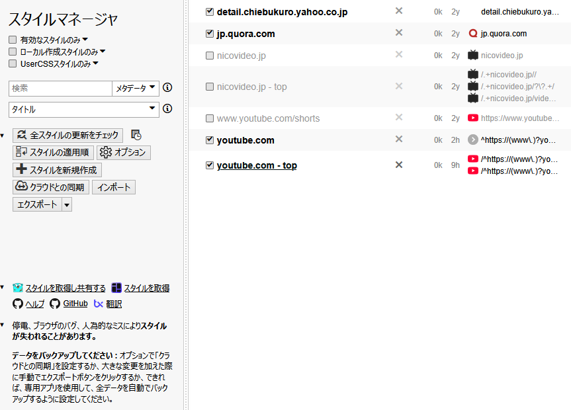
Task: Open スタイルを取得し共有する link
Action: coord(66,288)
